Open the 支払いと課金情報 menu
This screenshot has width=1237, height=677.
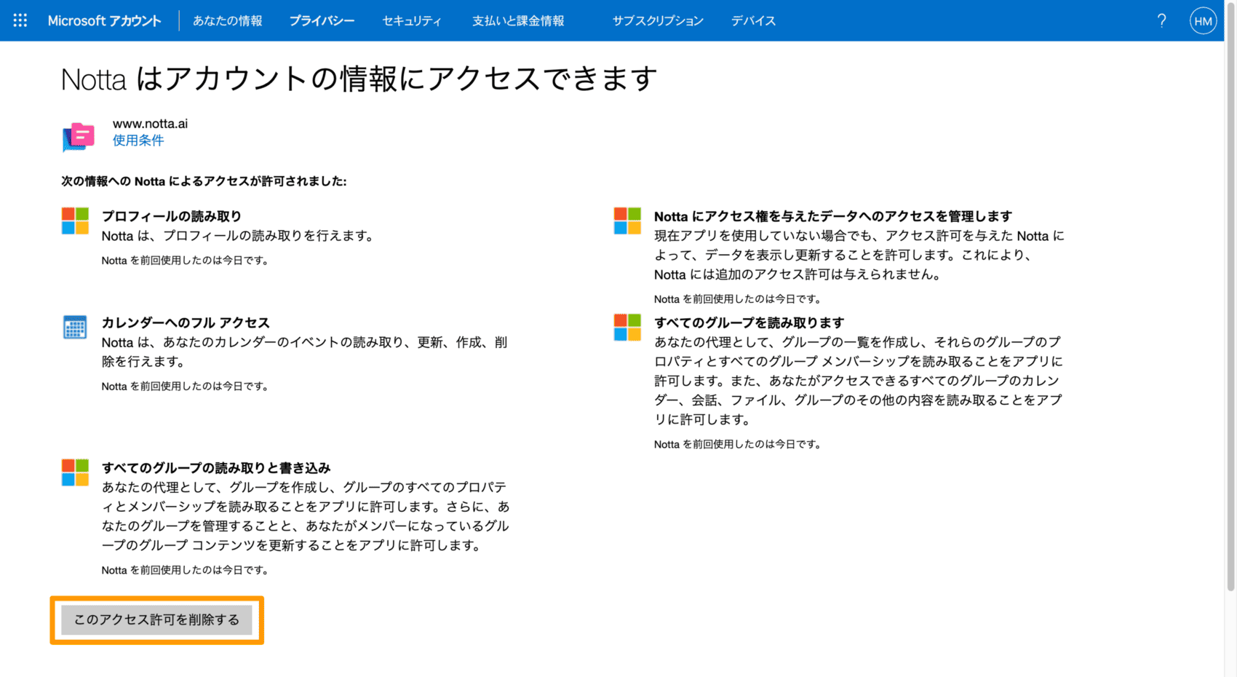point(518,20)
